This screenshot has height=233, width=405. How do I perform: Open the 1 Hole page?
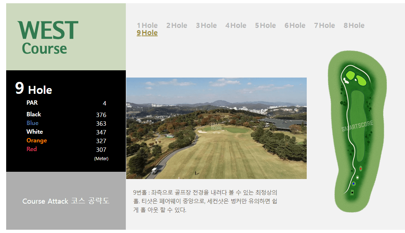click(x=147, y=25)
